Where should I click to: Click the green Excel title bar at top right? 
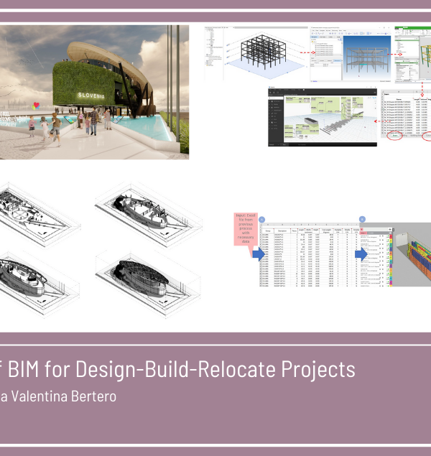click(x=412, y=29)
